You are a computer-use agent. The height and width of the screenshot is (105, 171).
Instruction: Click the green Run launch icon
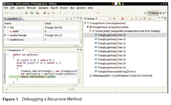click(x=32, y=13)
